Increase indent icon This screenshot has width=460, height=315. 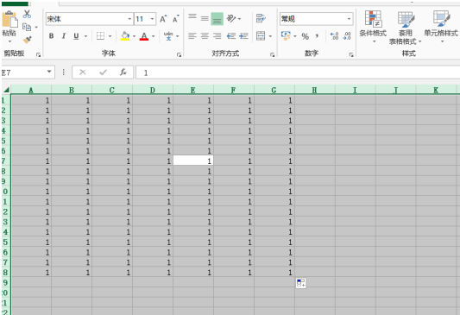(x=243, y=36)
